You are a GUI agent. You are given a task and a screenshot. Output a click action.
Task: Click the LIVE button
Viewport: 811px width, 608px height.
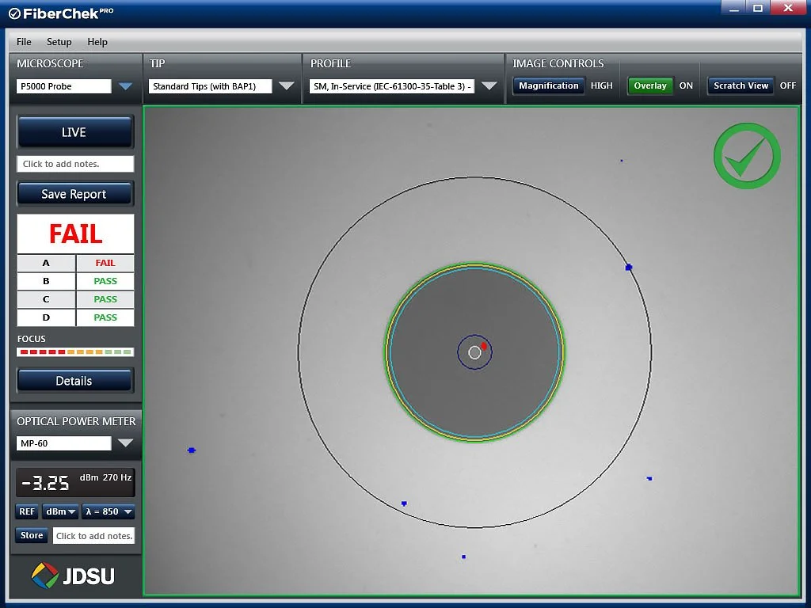click(75, 132)
